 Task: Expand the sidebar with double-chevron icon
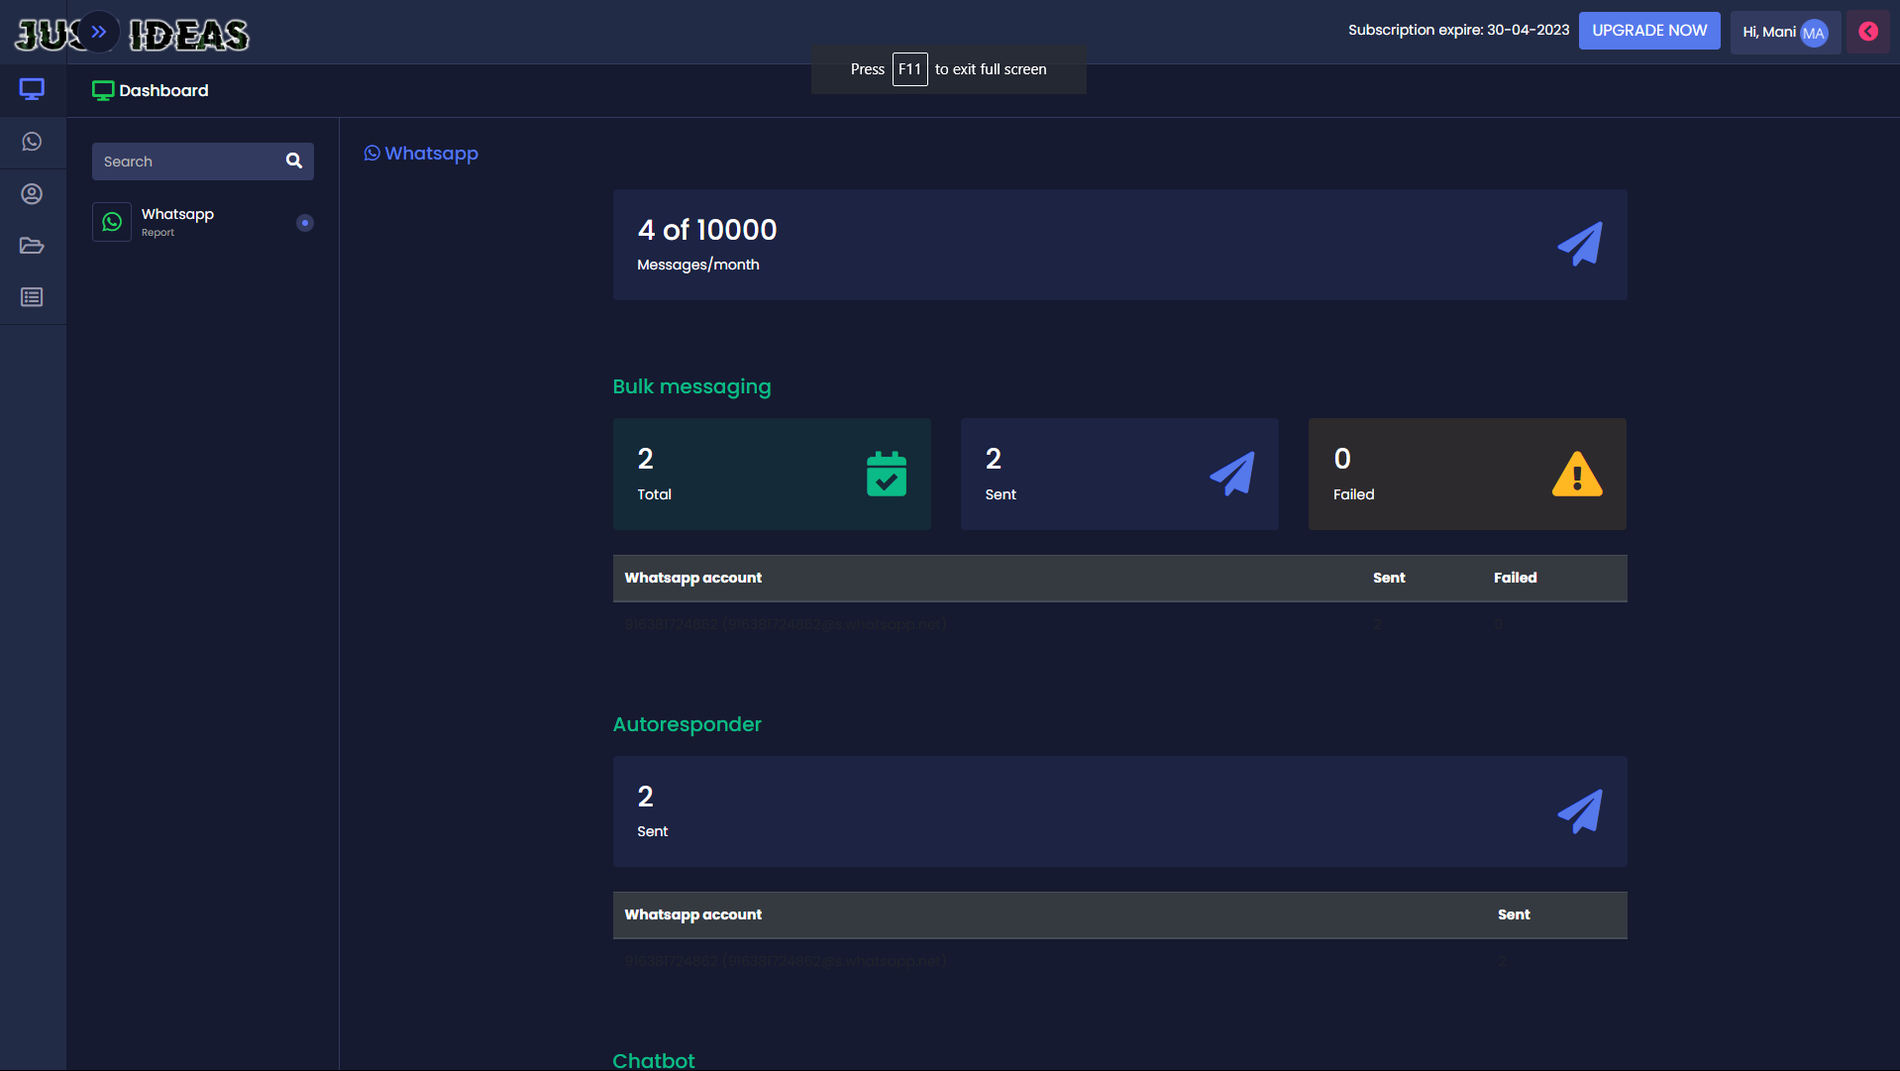(x=99, y=32)
